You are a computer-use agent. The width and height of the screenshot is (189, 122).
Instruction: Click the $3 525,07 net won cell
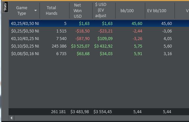(x=80, y=46)
